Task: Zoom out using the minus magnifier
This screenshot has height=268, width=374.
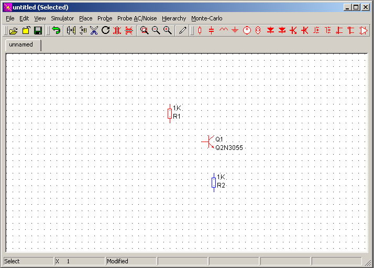Action: click(156, 30)
